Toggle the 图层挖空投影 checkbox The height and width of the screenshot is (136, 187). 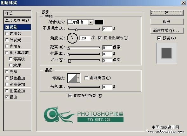pyautogui.click(x=70, y=96)
